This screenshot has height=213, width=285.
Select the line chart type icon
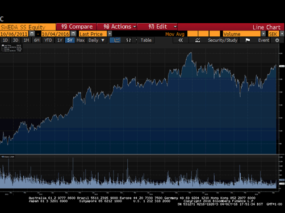click(117, 40)
